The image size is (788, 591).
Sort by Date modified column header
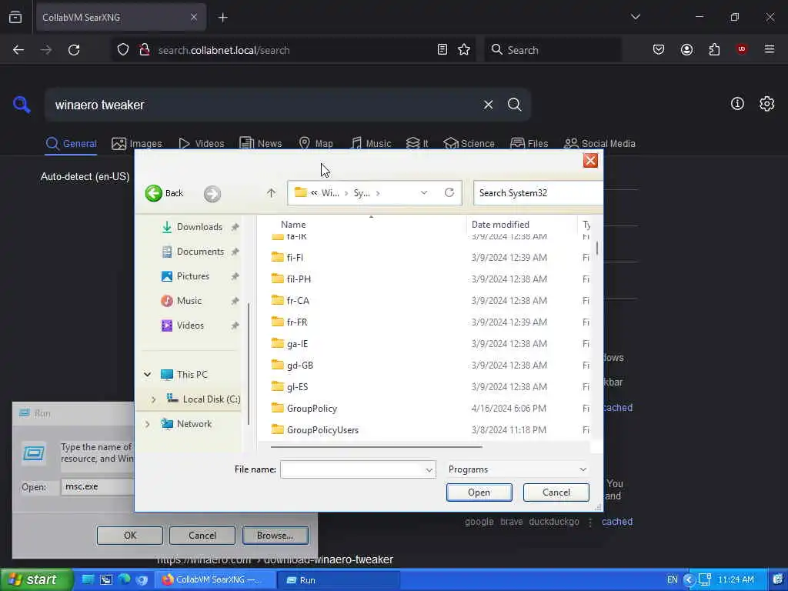click(x=500, y=224)
